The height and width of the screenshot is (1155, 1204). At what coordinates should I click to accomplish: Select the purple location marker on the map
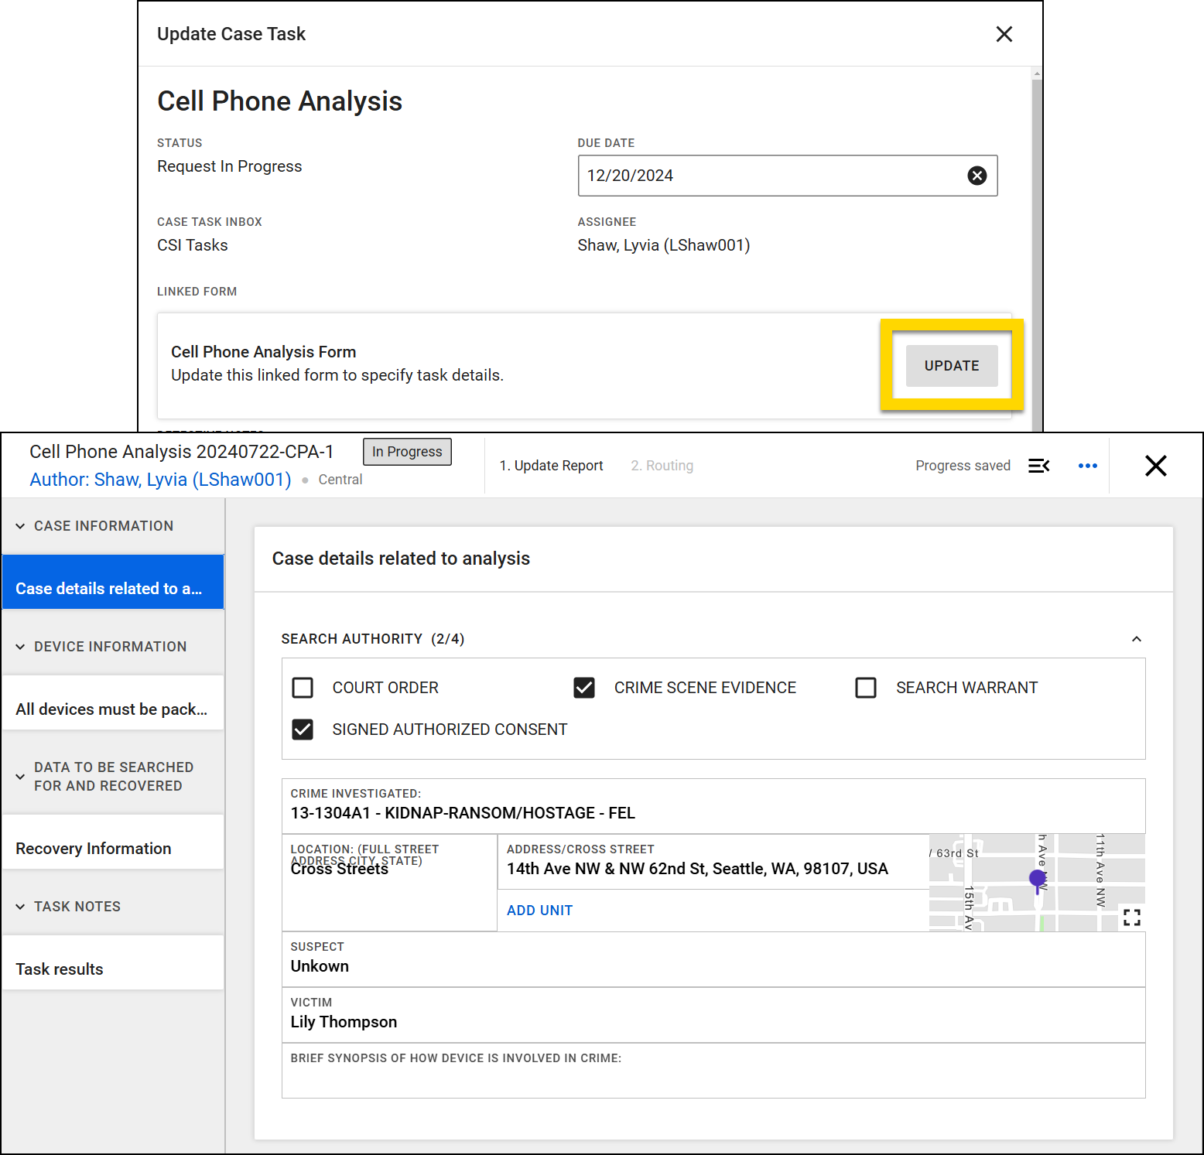pos(1037,879)
